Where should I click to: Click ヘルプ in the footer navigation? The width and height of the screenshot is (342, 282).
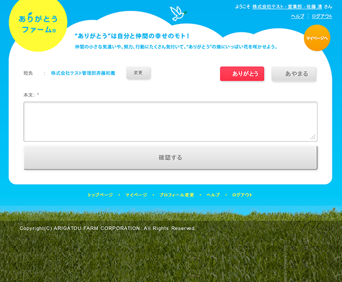[x=213, y=195]
